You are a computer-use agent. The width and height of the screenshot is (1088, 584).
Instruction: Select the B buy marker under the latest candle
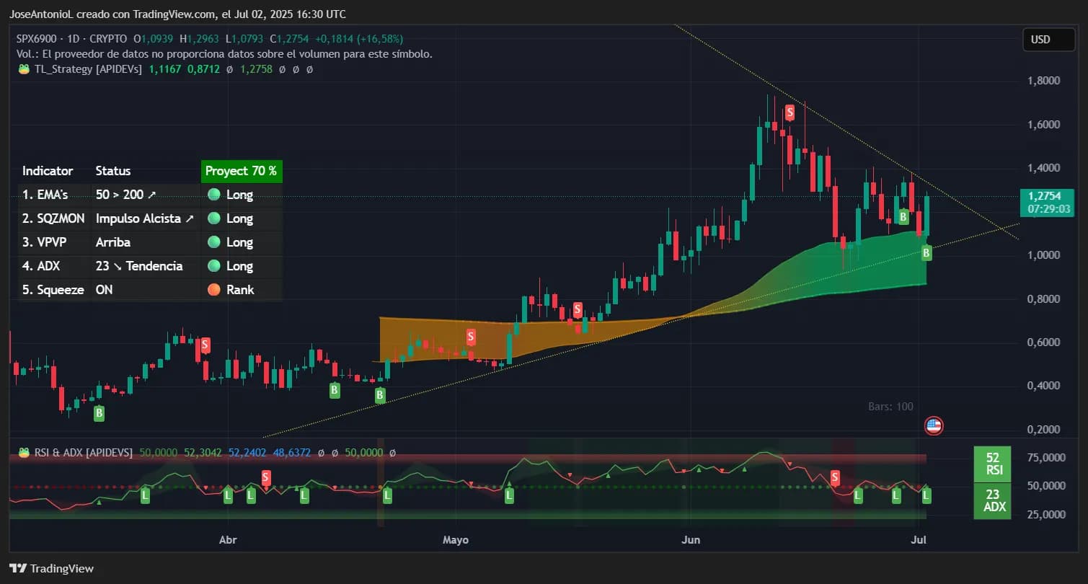point(926,252)
